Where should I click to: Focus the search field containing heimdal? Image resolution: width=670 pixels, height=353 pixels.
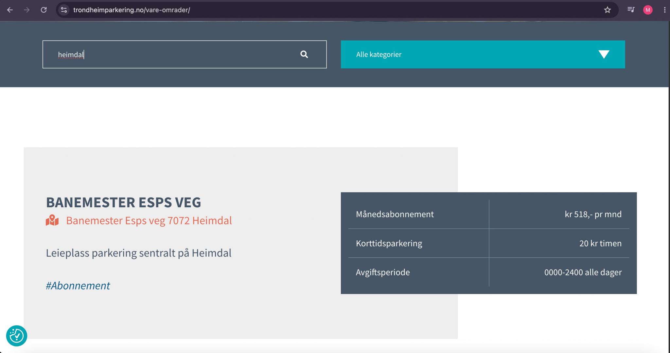pyautogui.click(x=185, y=54)
